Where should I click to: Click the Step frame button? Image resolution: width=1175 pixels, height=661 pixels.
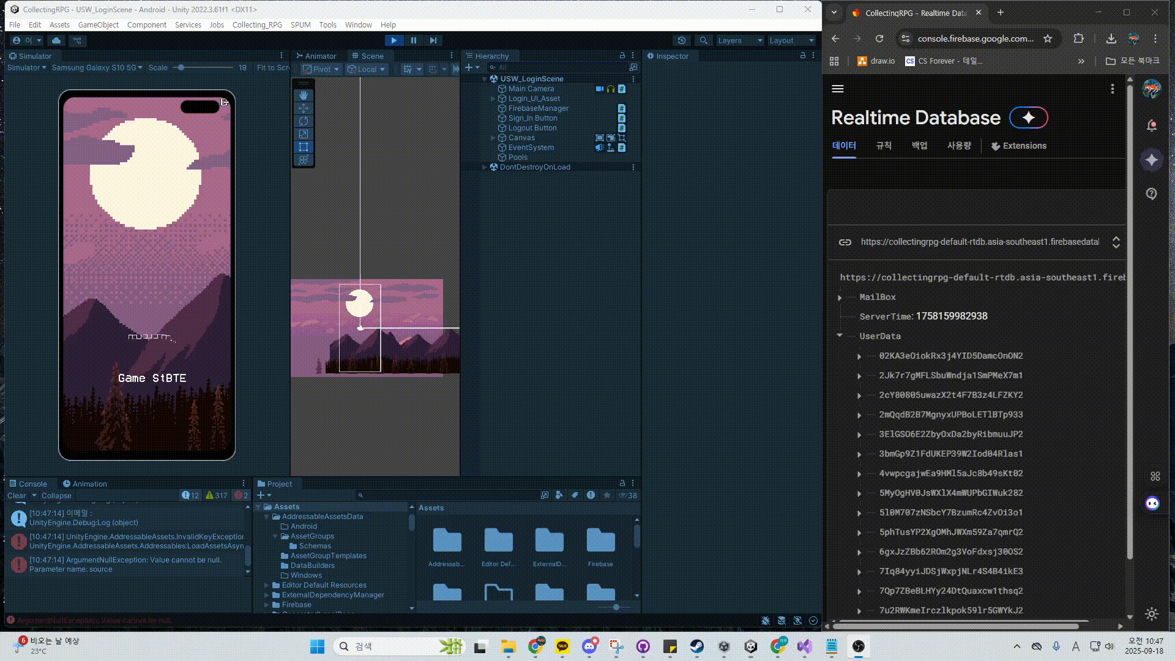pos(433,40)
